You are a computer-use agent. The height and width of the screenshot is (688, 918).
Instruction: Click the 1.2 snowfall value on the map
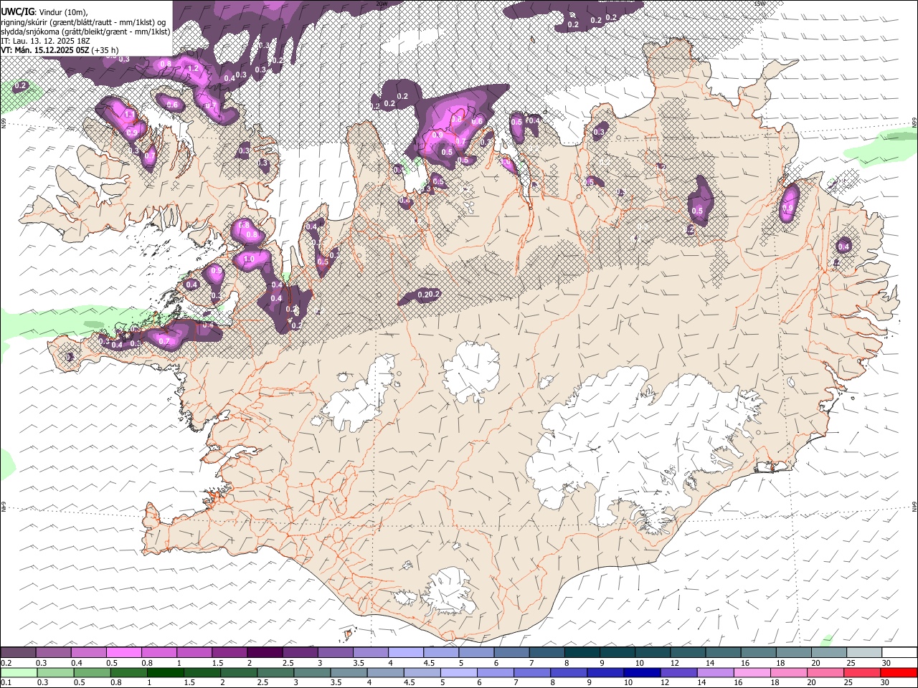point(192,69)
